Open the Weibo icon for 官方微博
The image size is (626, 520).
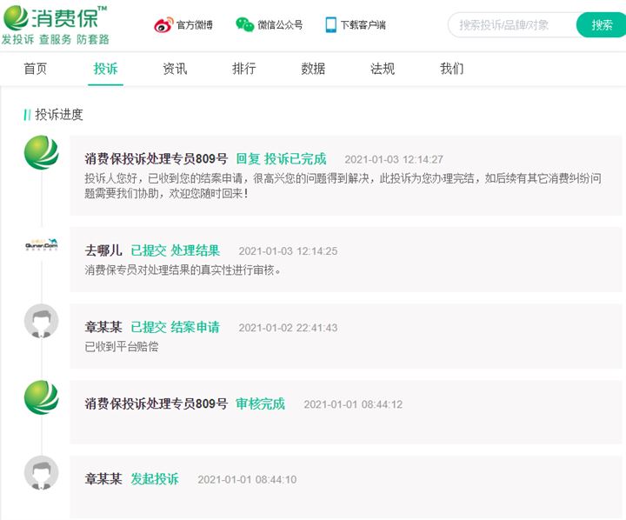pos(163,25)
